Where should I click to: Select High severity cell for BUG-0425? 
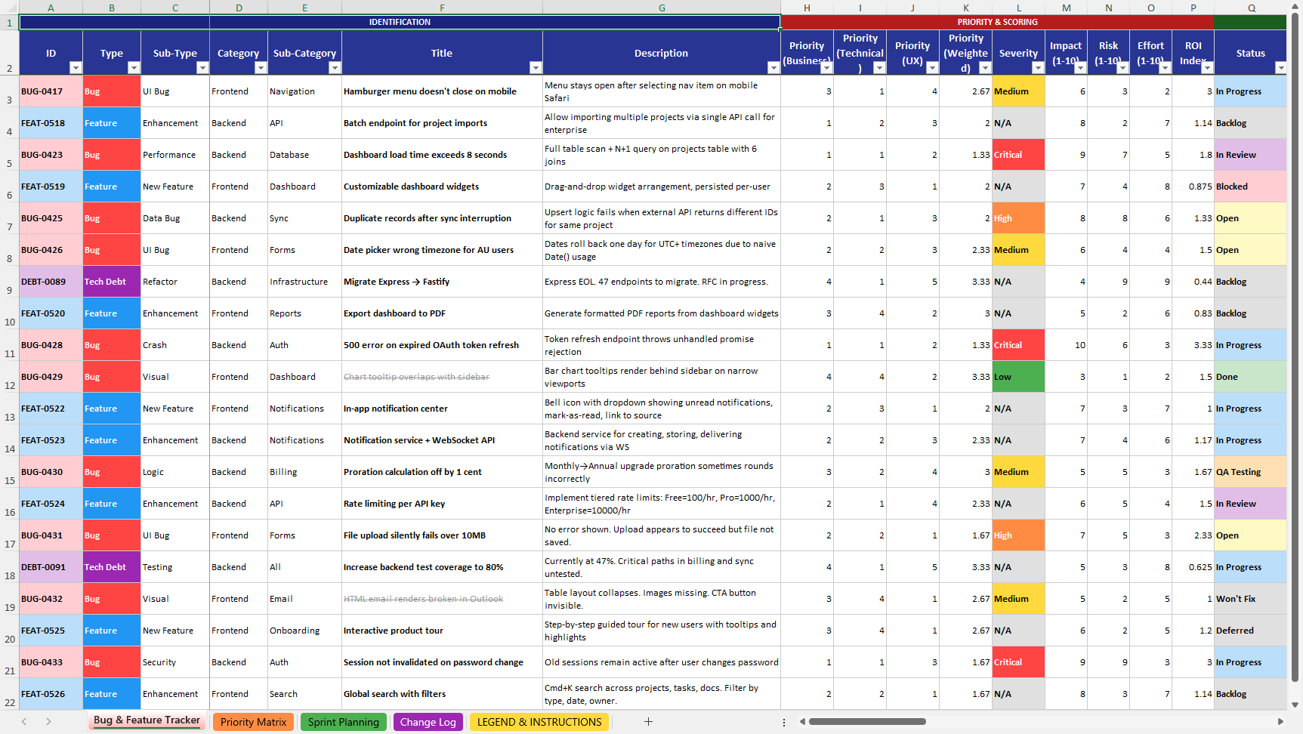[x=1018, y=218]
